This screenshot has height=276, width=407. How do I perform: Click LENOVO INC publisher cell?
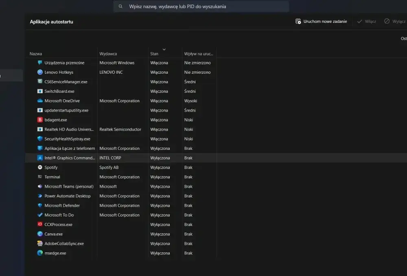[111, 72]
